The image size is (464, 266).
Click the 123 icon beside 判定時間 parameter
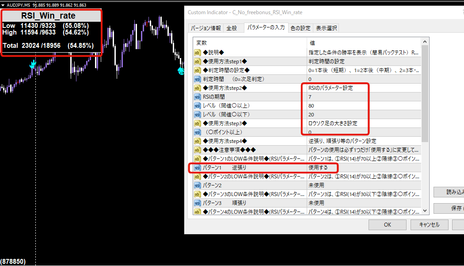click(197, 79)
